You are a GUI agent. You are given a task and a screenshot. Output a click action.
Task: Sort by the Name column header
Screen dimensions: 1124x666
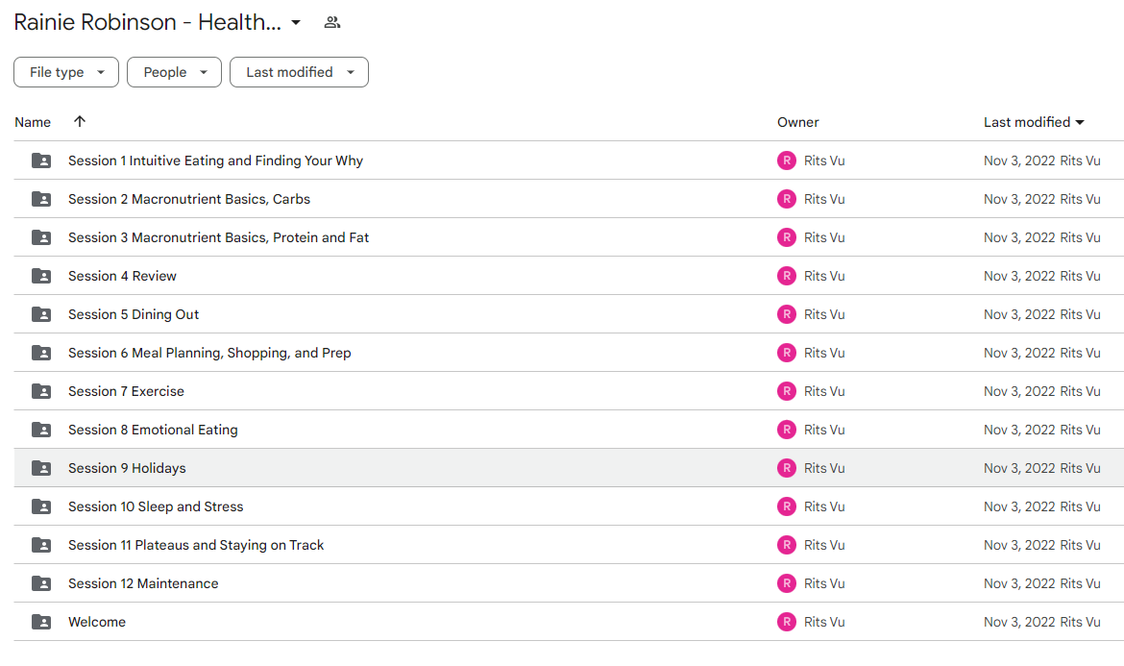(33, 122)
